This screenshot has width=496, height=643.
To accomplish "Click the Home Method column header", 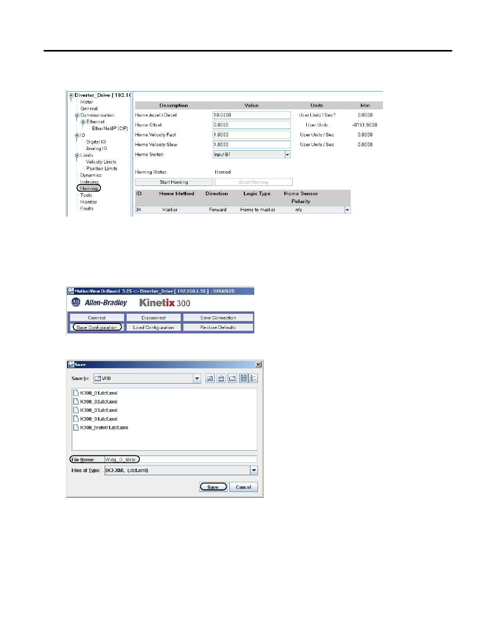I will click(177, 194).
